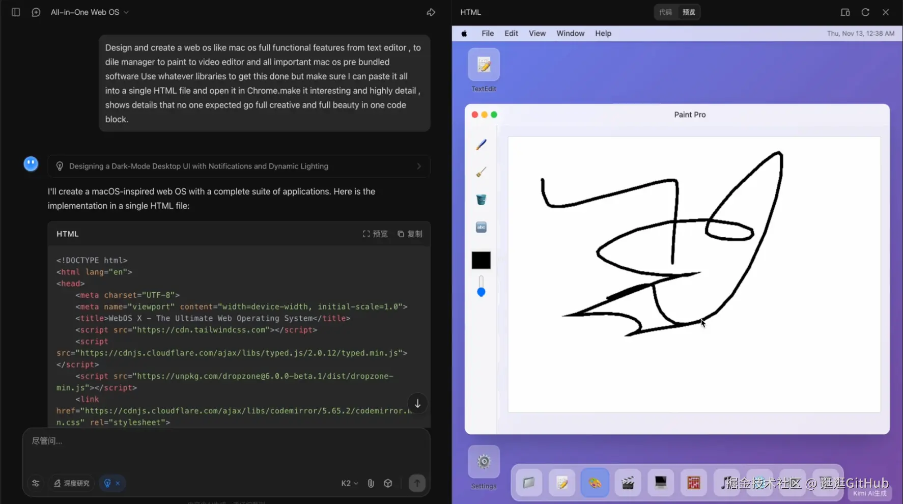903x504 pixels.
Task: Open the TextEdit desktop icon
Action: pos(484,65)
